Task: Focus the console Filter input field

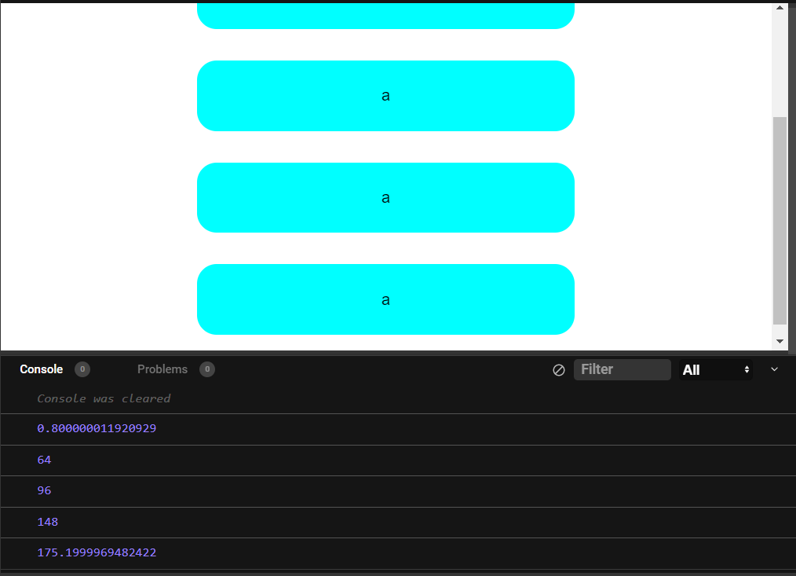Action: click(622, 369)
